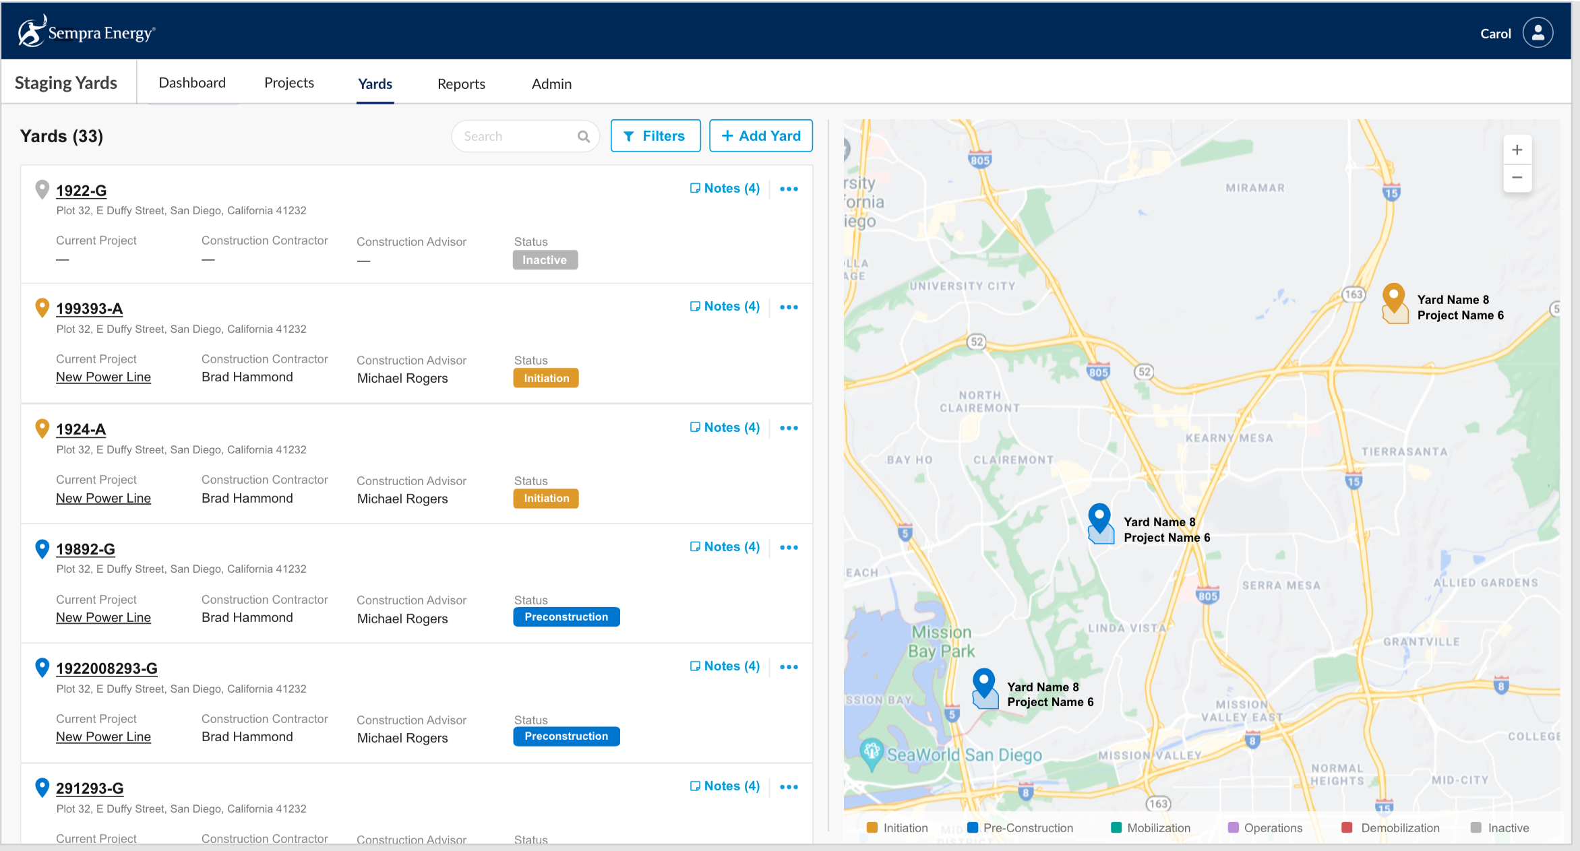
Task: Open more options menu for yard 1922-G
Action: 789,189
